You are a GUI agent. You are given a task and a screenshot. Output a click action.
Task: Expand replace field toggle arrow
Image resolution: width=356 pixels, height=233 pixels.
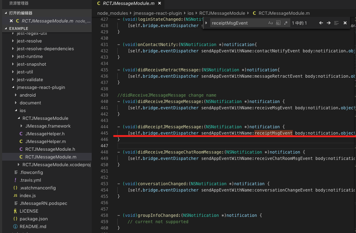pyautogui.click(x=206, y=23)
